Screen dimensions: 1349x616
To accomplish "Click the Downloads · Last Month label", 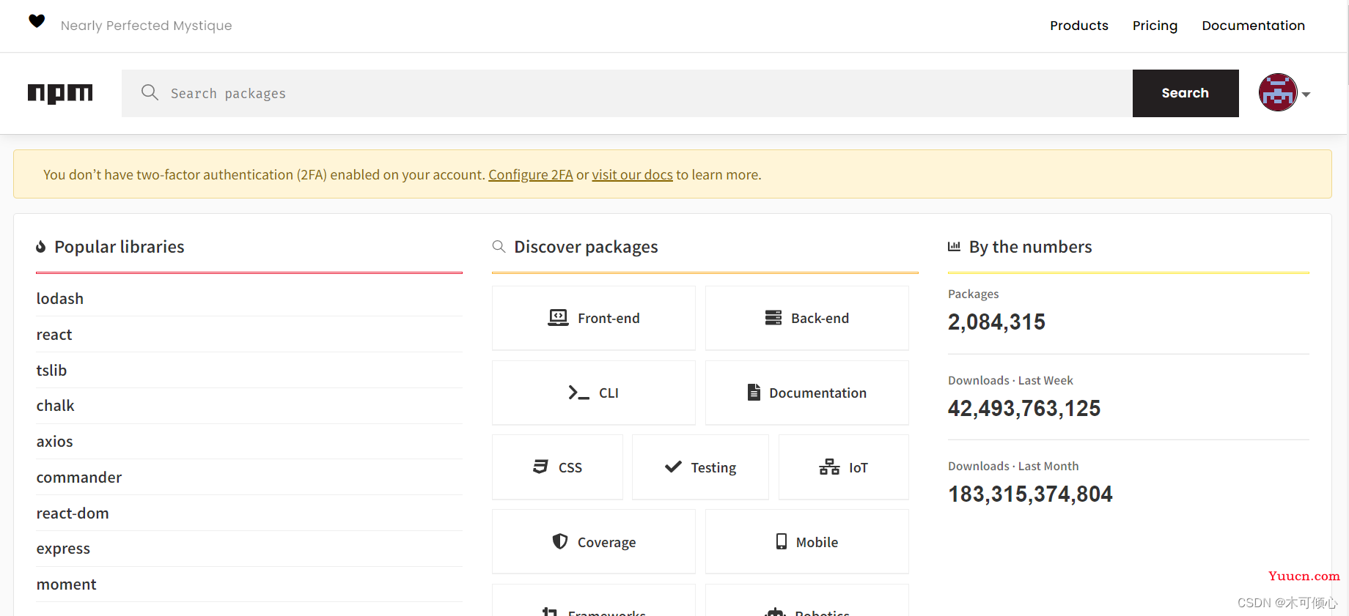I will coord(1013,466).
